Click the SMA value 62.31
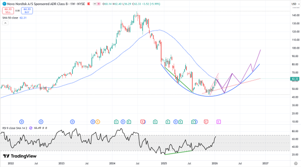This screenshot has width=301, height=167. point(23,18)
